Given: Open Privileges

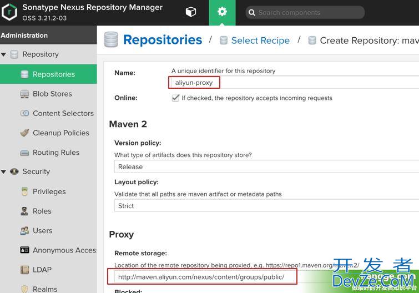Looking at the screenshot, I should [49, 191].
